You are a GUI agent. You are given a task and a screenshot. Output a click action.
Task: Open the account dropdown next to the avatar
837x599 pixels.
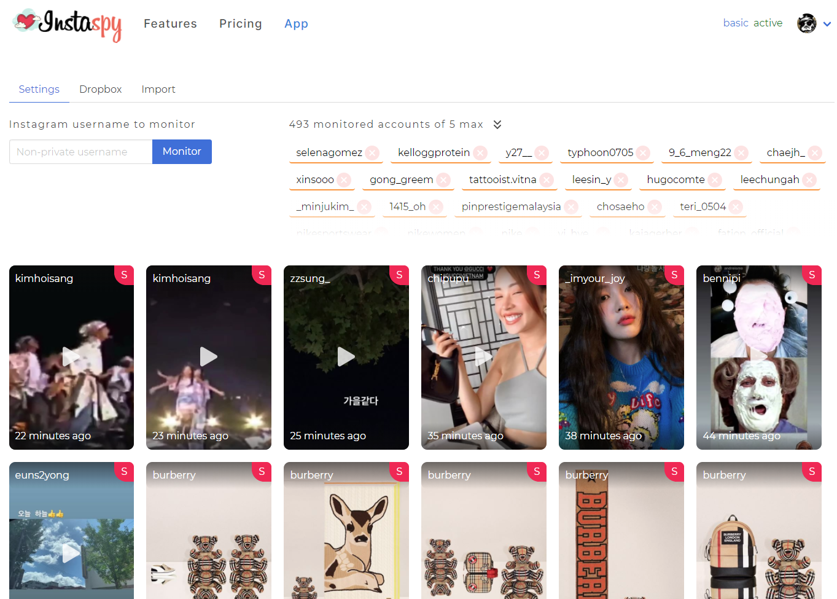[828, 23]
